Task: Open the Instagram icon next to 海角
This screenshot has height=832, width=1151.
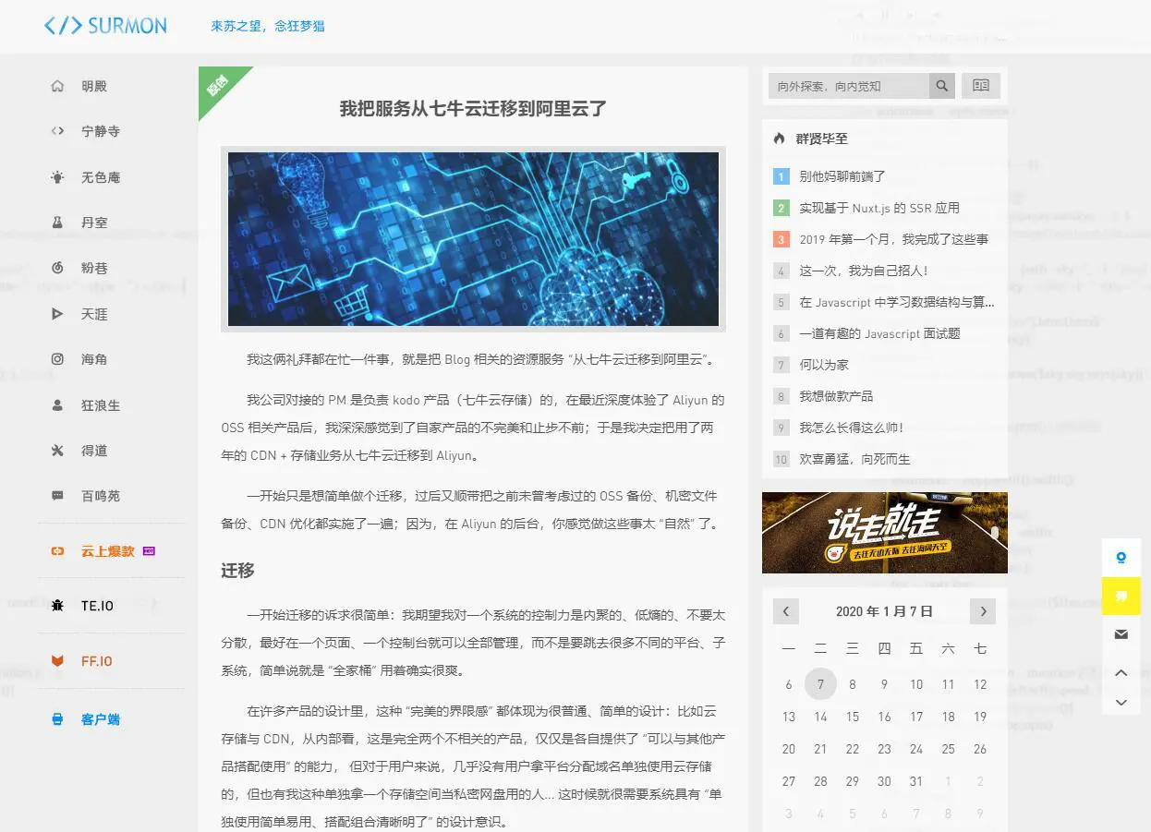Action: pos(57,359)
